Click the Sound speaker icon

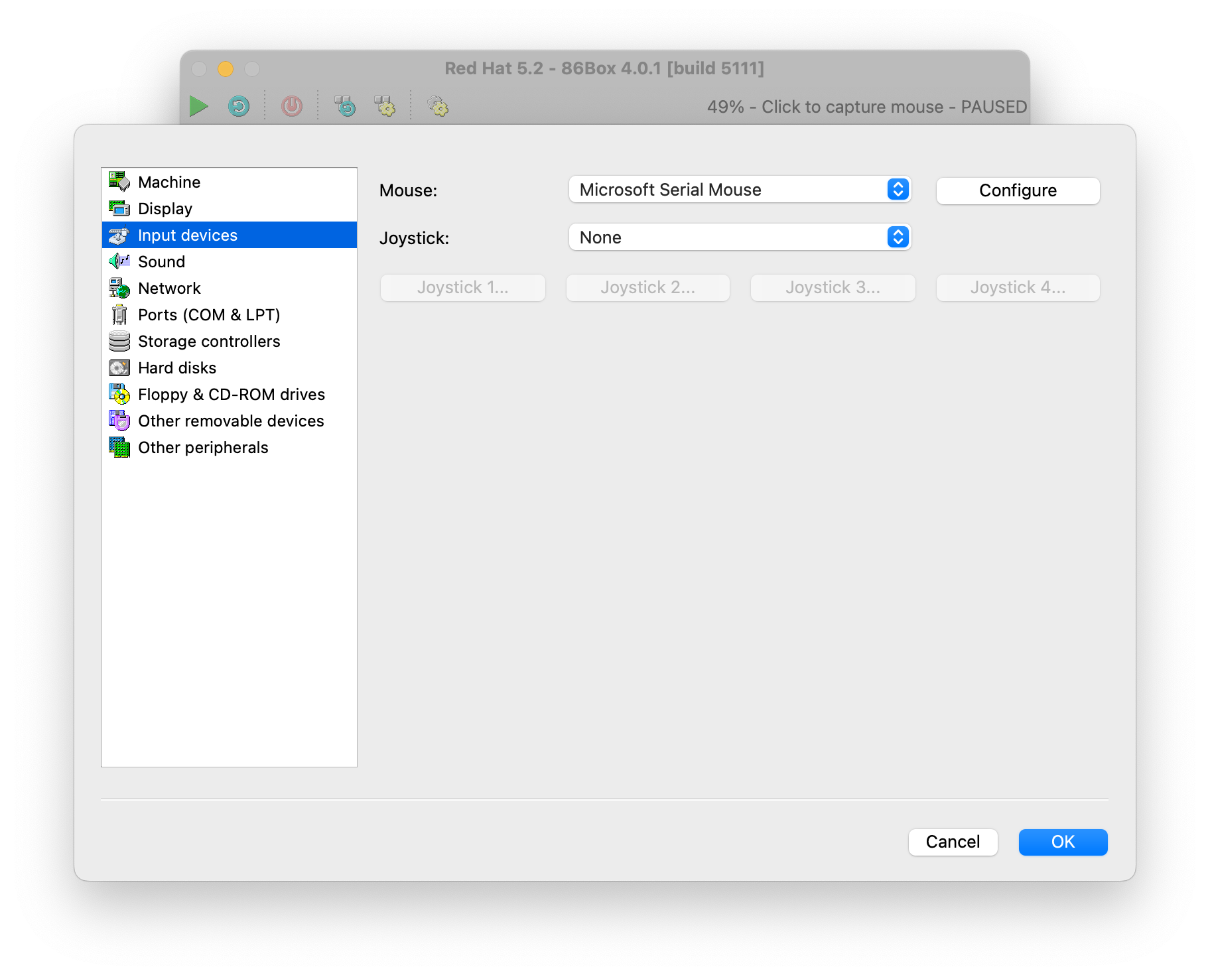(119, 261)
